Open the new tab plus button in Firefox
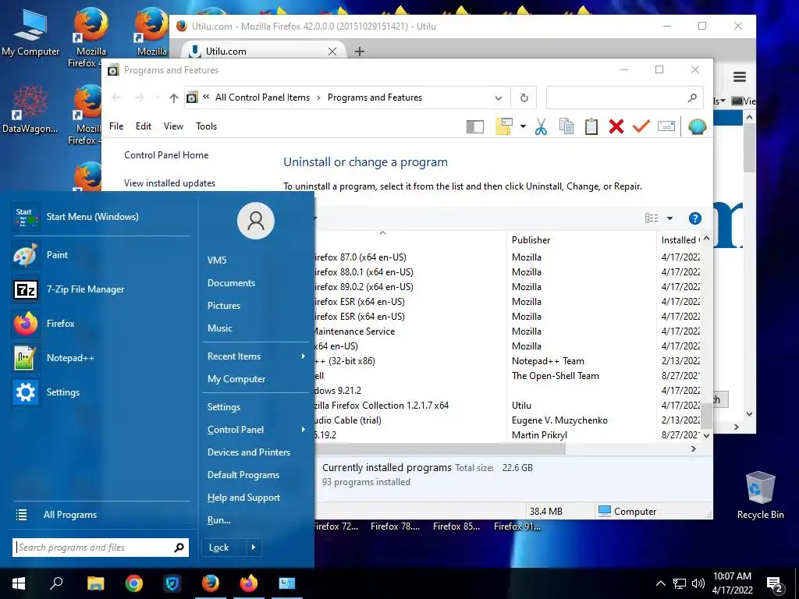This screenshot has width=799, height=599. coord(359,51)
